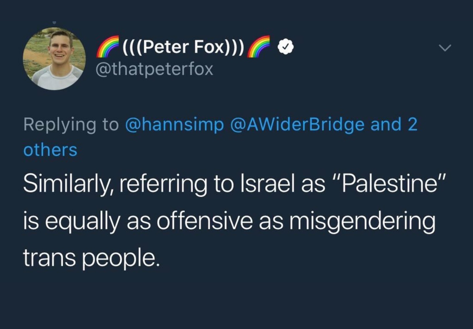Click the small gray dot above avatar

click(x=55, y=23)
